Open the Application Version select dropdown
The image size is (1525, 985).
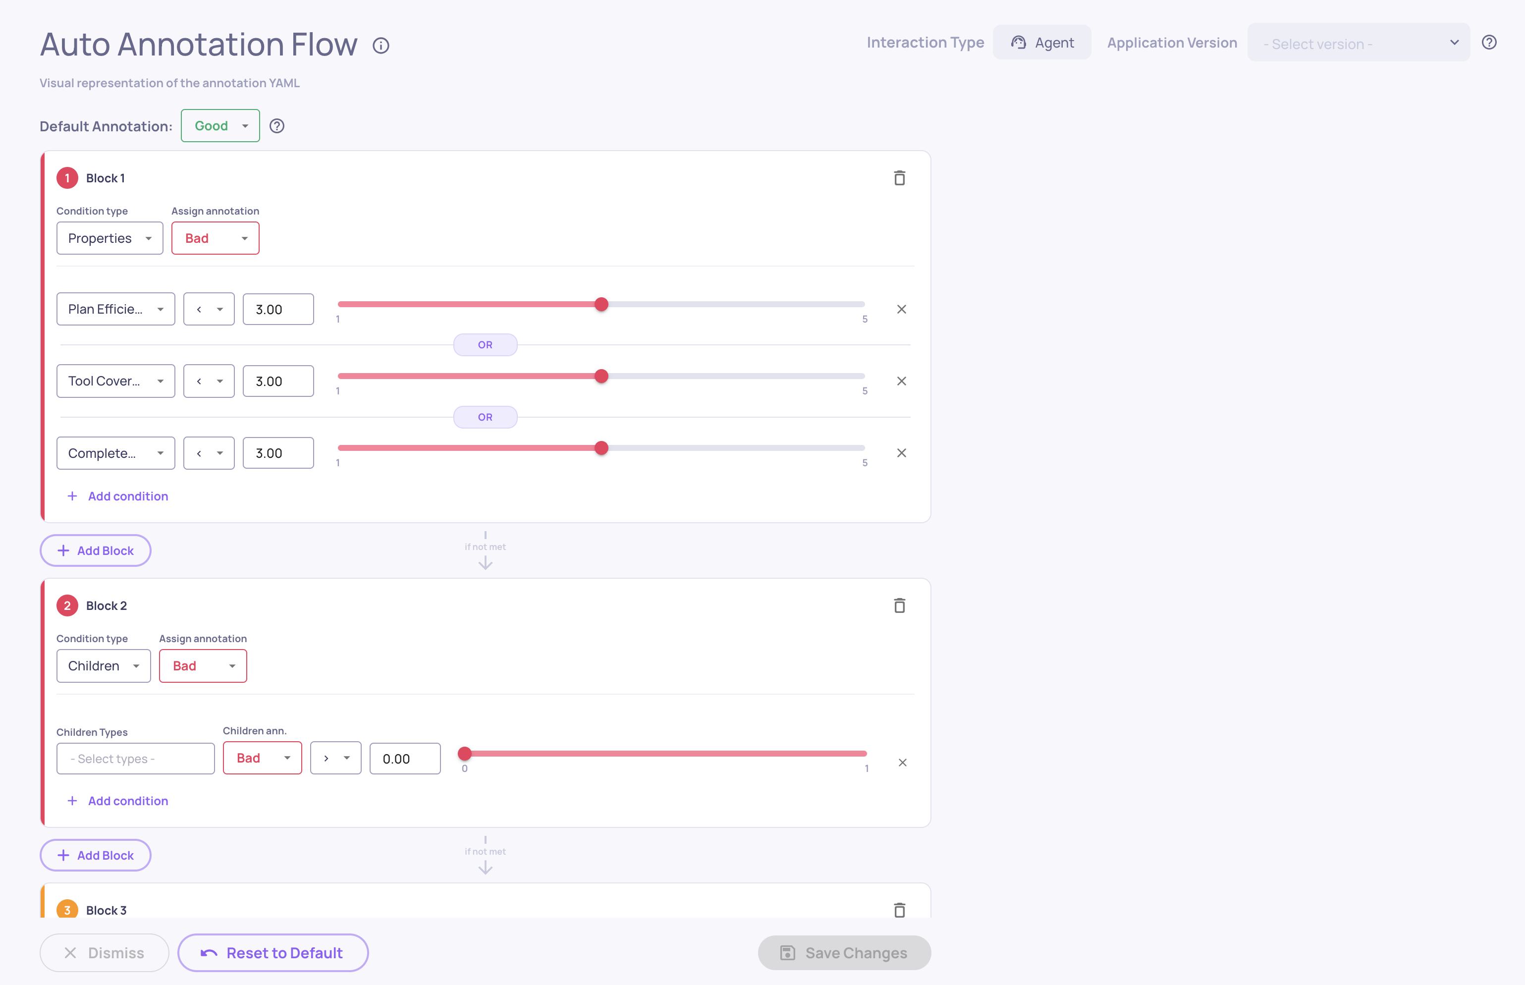[x=1358, y=43]
